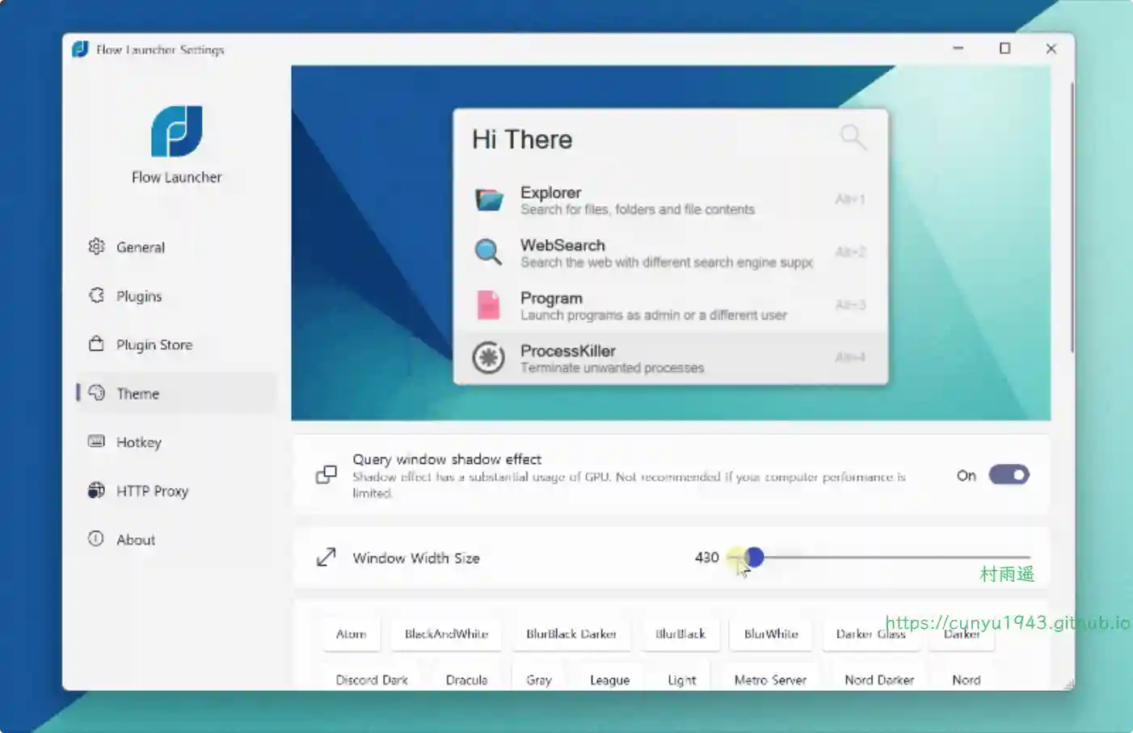Select the Dracula theme
Image resolution: width=1133 pixels, height=733 pixels.
466,680
